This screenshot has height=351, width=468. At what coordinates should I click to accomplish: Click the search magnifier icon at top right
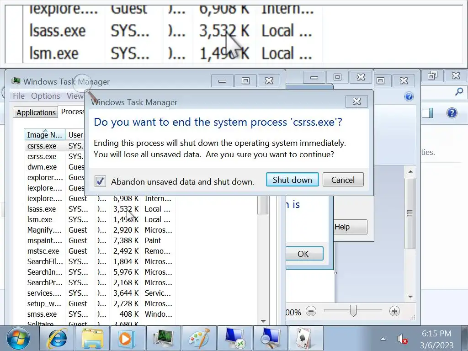[459, 91]
